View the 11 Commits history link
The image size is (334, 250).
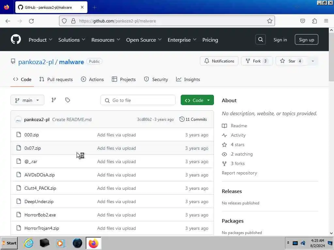[193, 119]
